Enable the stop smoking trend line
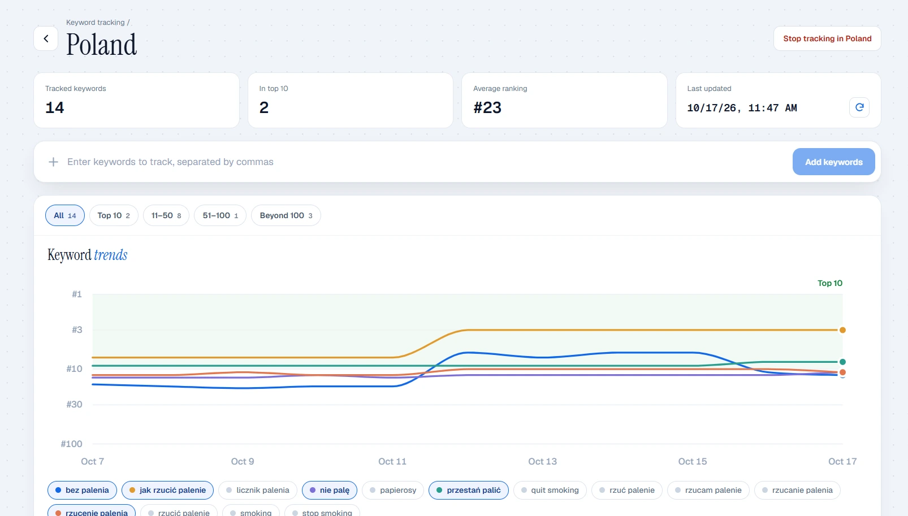Viewport: 908px width, 516px height. 322,510
